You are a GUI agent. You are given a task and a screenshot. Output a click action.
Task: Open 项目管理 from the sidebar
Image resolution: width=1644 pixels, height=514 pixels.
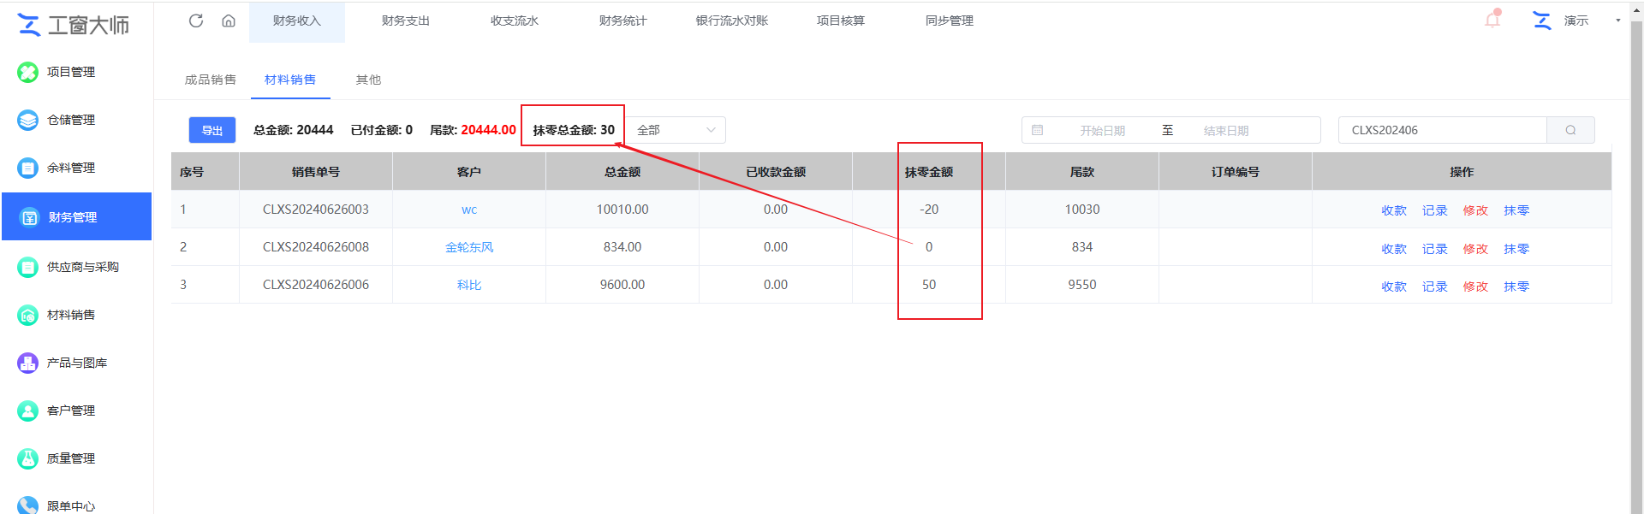[70, 72]
